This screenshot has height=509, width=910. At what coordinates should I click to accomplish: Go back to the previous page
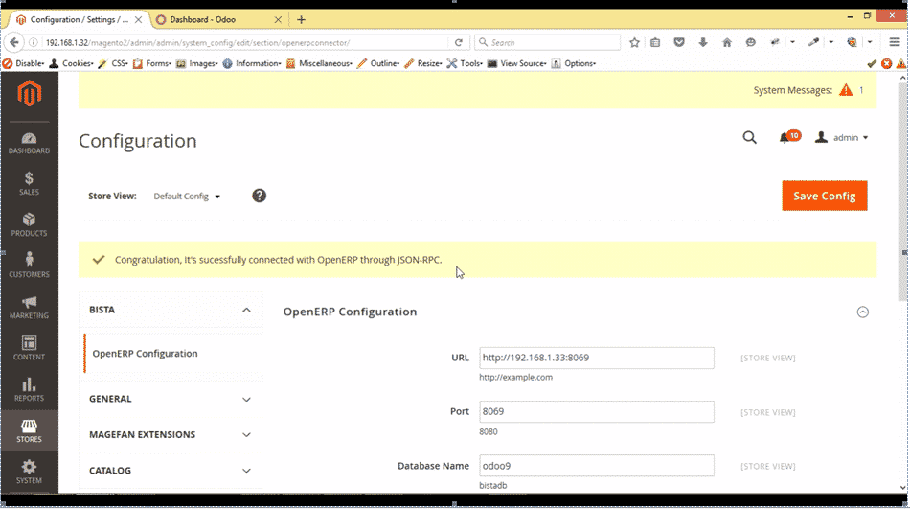(14, 42)
